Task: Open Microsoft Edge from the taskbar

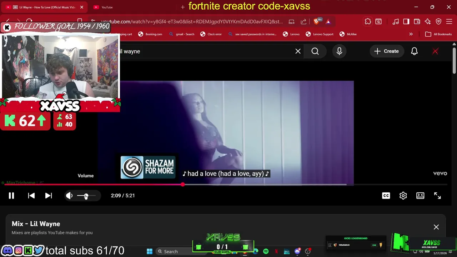Action: pos(256,252)
